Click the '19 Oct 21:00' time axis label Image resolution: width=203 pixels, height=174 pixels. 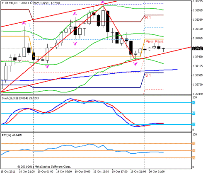point(138,172)
